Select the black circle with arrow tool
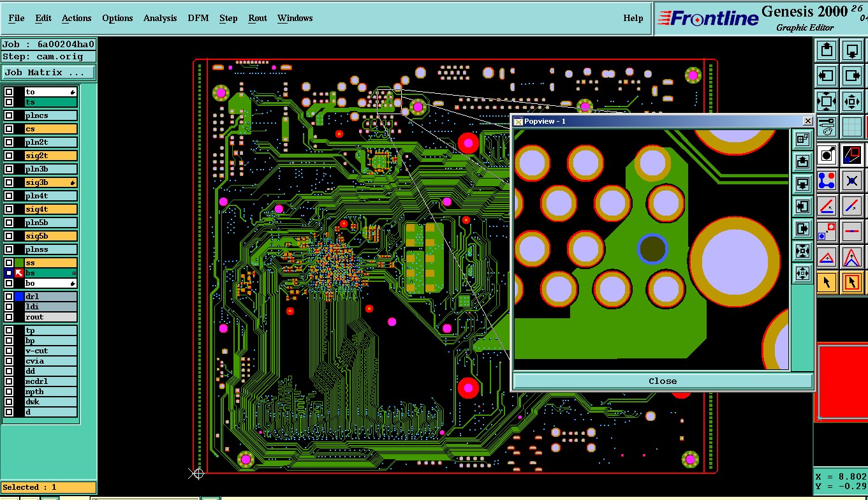This screenshot has width=868, height=500. [x=827, y=154]
